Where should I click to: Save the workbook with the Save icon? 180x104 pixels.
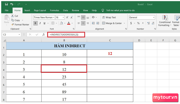pyautogui.click(x=6, y=4)
